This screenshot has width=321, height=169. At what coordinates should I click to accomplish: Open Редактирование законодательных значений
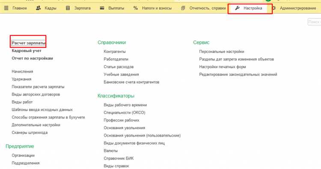238,74
